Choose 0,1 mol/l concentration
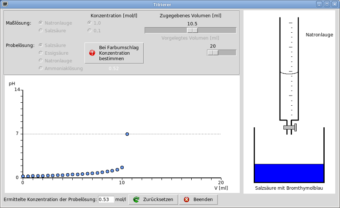Viewport: 340px width, 208px height. point(90,31)
